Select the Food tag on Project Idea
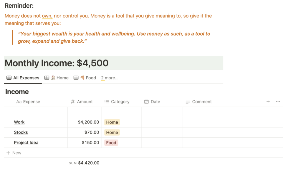The height and width of the screenshot is (171, 296). pos(111,143)
